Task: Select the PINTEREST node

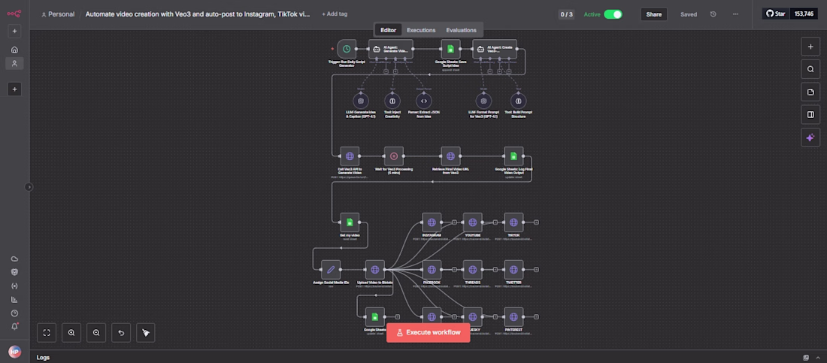Action: pyautogui.click(x=513, y=316)
